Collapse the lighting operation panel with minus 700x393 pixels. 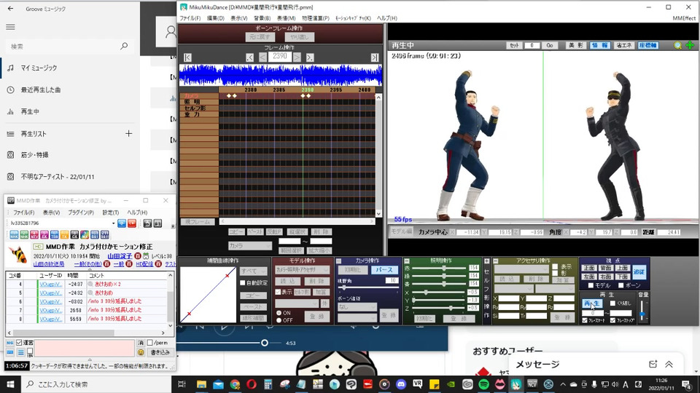[x=407, y=261]
